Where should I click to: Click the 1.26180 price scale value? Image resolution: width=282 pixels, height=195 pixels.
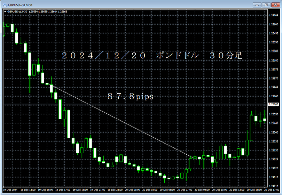point(274,60)
